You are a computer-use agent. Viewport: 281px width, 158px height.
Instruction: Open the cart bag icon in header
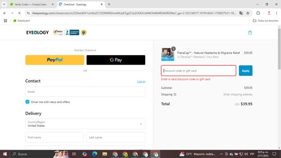coord(250,32)
